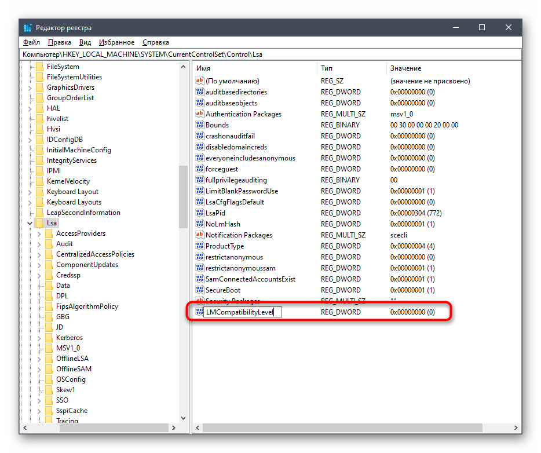
Task: Click the Notification Packages string icon
Action: (x=200, y=235)
